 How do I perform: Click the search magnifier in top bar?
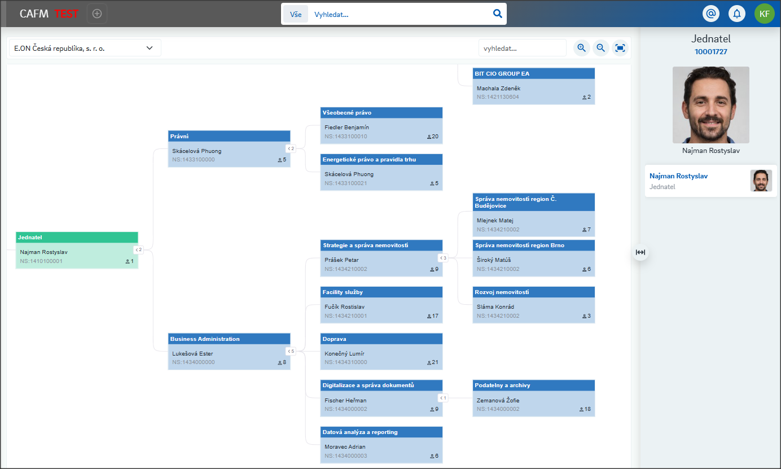click(x=497, y=14)
